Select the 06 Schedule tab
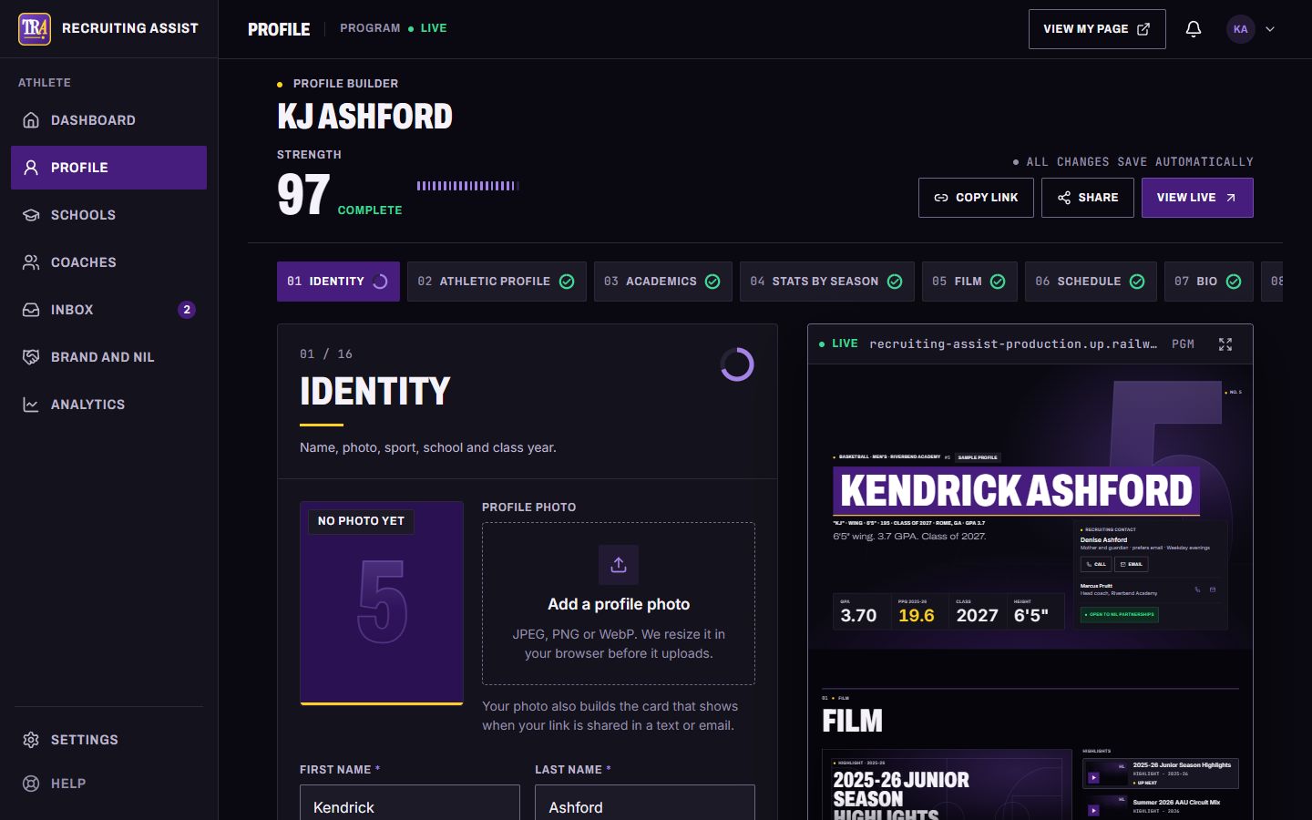The image size is (1312, 820). point(1091,282)
